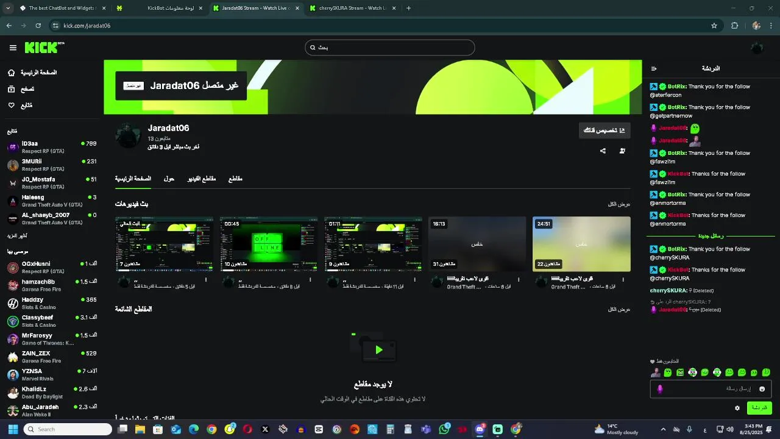Open the 18:13 private video thumbnail
780x439 pixels.
(477, 244)
